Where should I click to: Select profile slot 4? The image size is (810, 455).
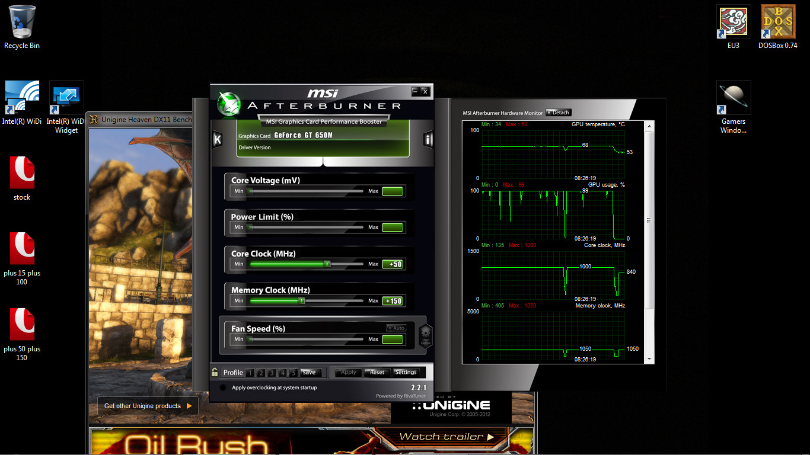282,373
